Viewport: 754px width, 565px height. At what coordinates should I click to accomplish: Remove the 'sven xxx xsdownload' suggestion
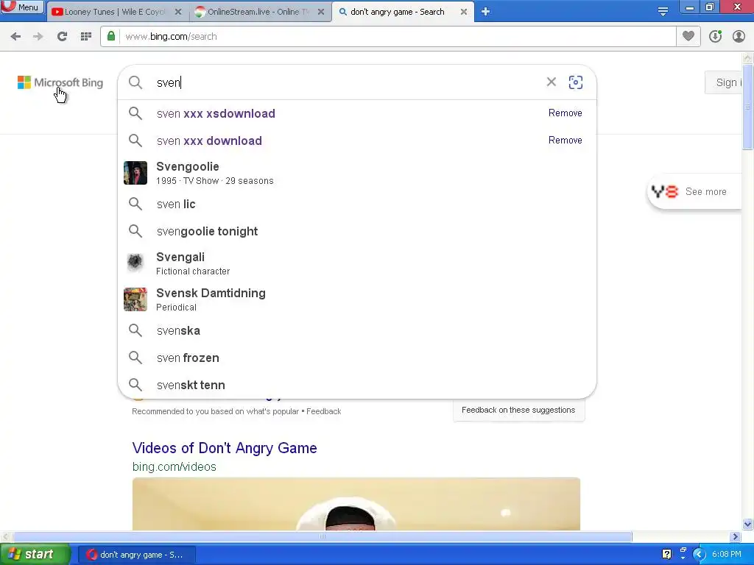pos(565,113)
